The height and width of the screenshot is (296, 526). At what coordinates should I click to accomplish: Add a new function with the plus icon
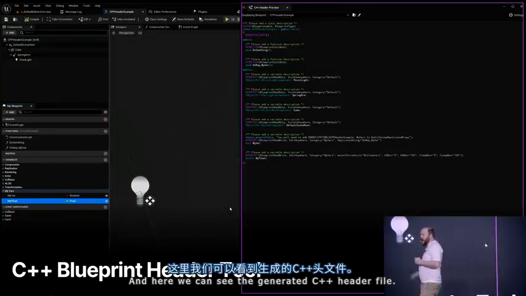105,131
